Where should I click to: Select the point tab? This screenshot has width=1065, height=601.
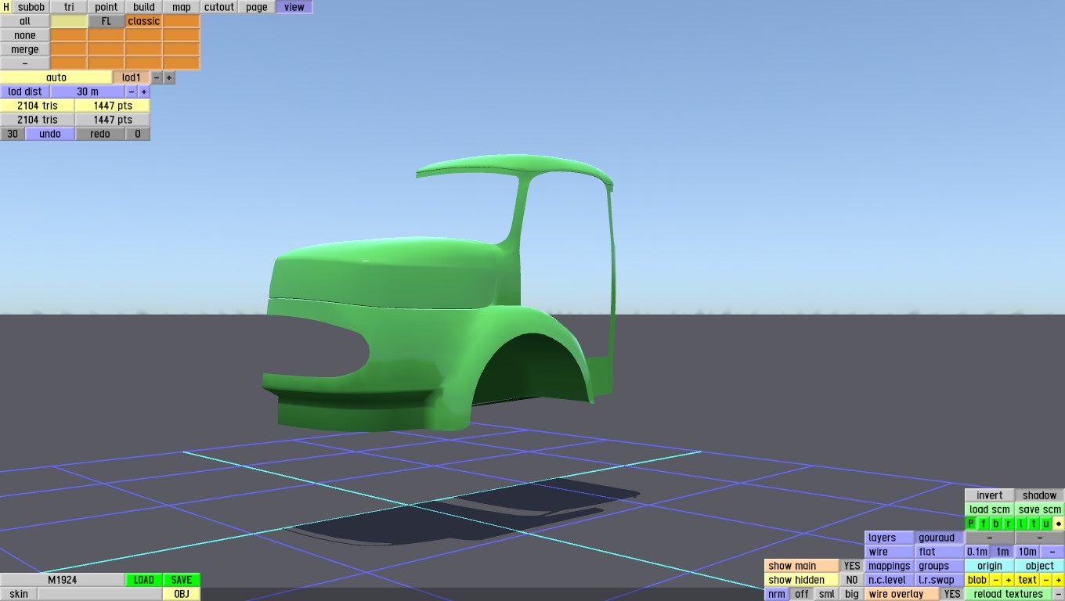pyautogui.click(x=106, y=7)
